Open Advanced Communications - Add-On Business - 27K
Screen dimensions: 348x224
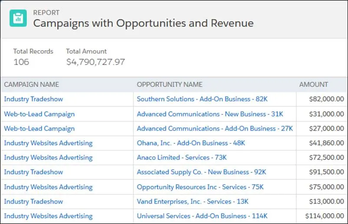(215, 129)
